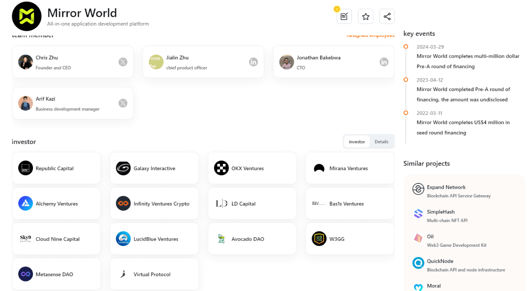Click 'Business development manager' role text
This screenshot has height=291, width=528.
[x=68, y=109]
